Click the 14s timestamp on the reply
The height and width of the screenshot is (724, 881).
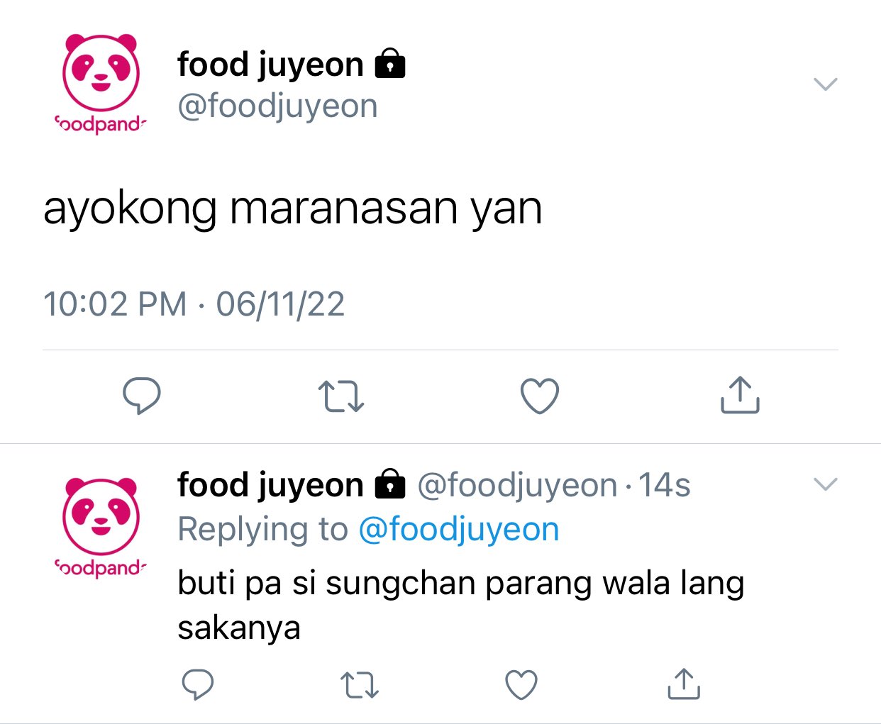(x=665, y=486)
